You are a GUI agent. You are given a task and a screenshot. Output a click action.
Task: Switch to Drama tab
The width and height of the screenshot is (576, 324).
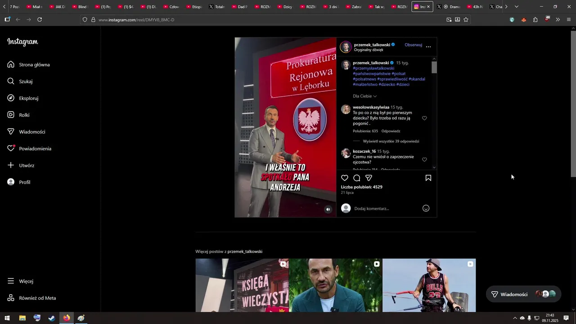(451, 7)
